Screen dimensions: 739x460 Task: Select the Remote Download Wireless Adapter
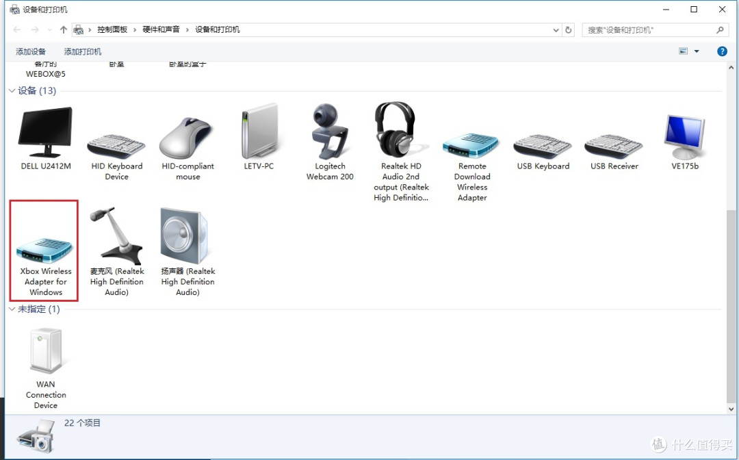pyautogui.click(x=471, y=167)
